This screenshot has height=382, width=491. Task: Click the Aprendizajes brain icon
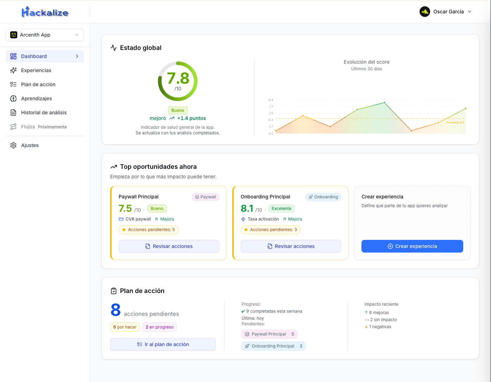click(x=13, y=98)
